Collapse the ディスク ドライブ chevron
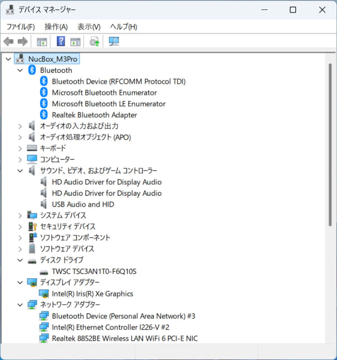337x360 pixels. (20, 260)
